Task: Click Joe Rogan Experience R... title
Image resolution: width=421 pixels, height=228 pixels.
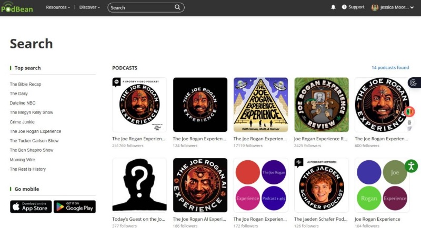Action: 321,139
